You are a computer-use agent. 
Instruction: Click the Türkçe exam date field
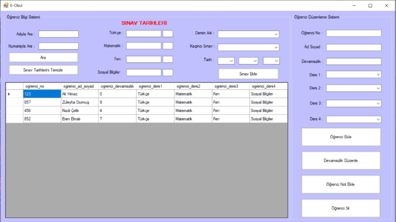click(143, 33)
